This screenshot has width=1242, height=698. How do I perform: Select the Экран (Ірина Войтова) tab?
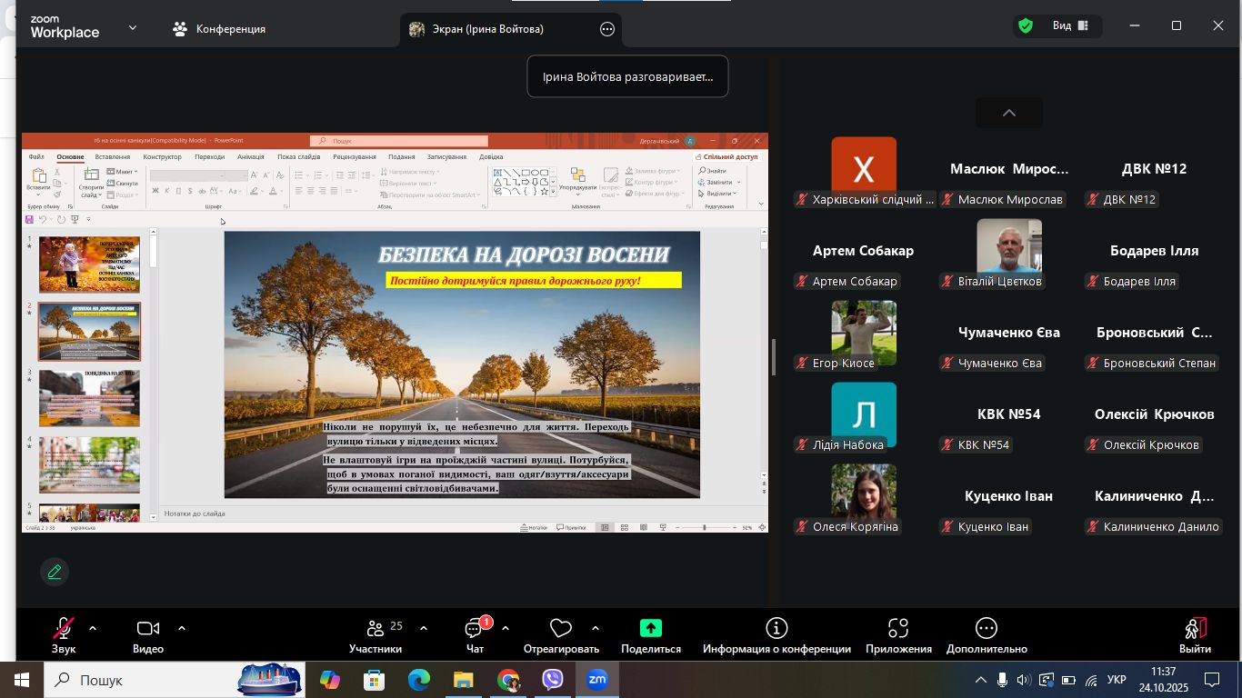(487, 29)
